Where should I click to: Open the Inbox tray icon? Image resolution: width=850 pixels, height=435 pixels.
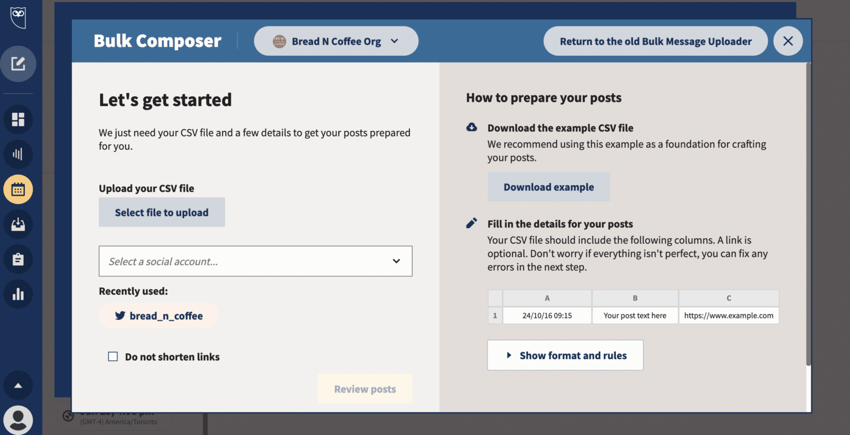click(x=18, y=224)
